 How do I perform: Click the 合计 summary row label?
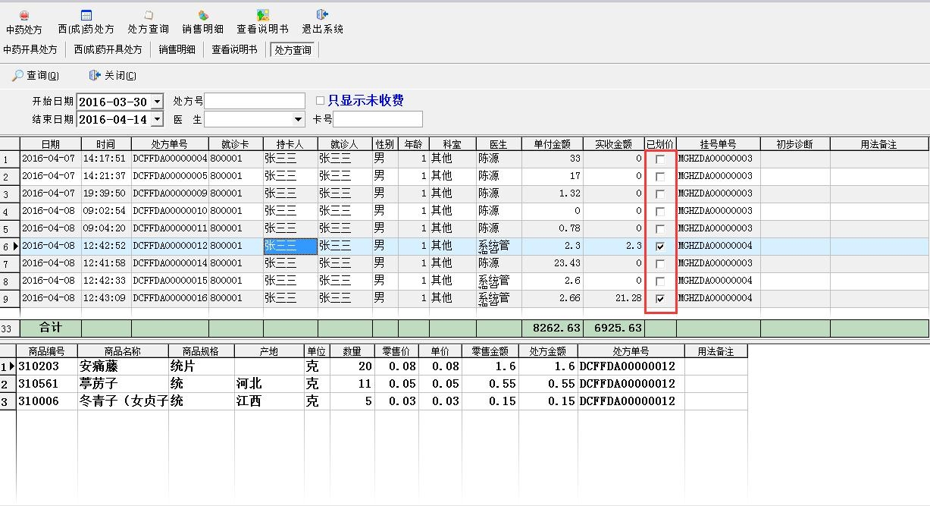click(x=50, y=328)
